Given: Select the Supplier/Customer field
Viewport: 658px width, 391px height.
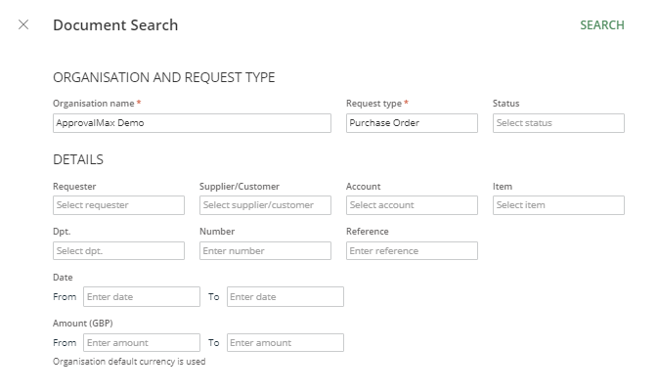Looking at the screenshot, I should [265, 205].
